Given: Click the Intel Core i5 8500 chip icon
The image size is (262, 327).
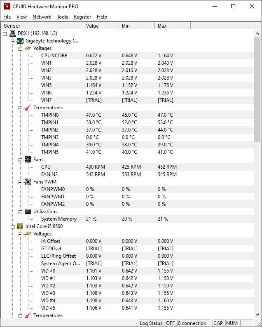Looking at the screenshot, I should point(20,226).
